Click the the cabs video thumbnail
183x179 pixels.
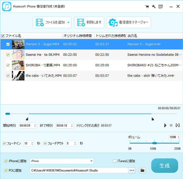(18, 76)
